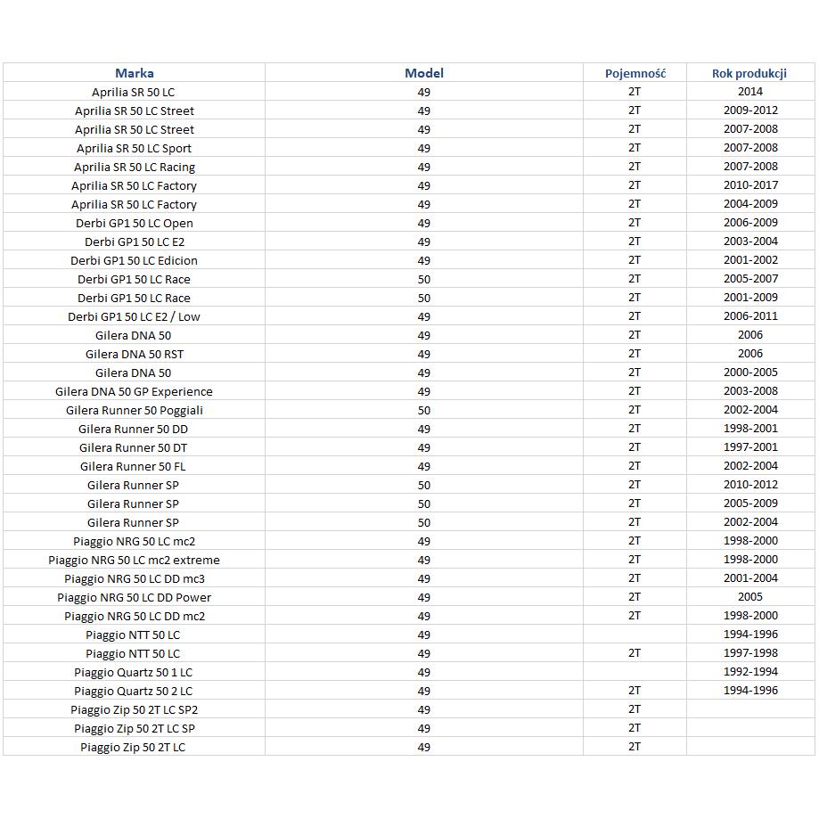819x819 pixels.
Task: Click the Gilera DNA 50 RST cell
Action: click(x=134, y=354)
